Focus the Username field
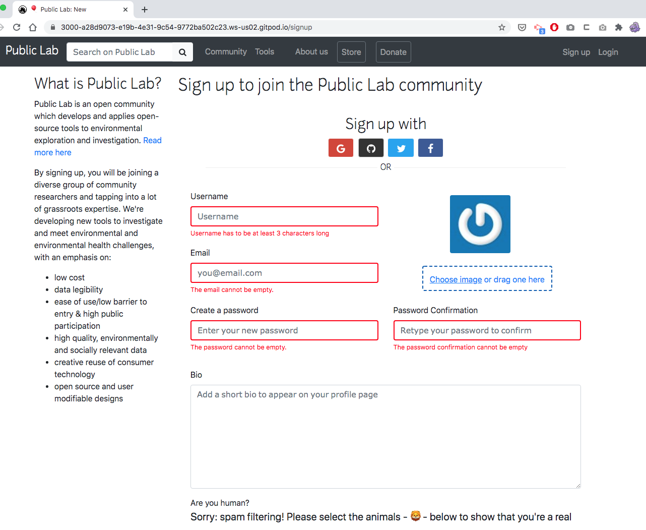 click(284, 216)
